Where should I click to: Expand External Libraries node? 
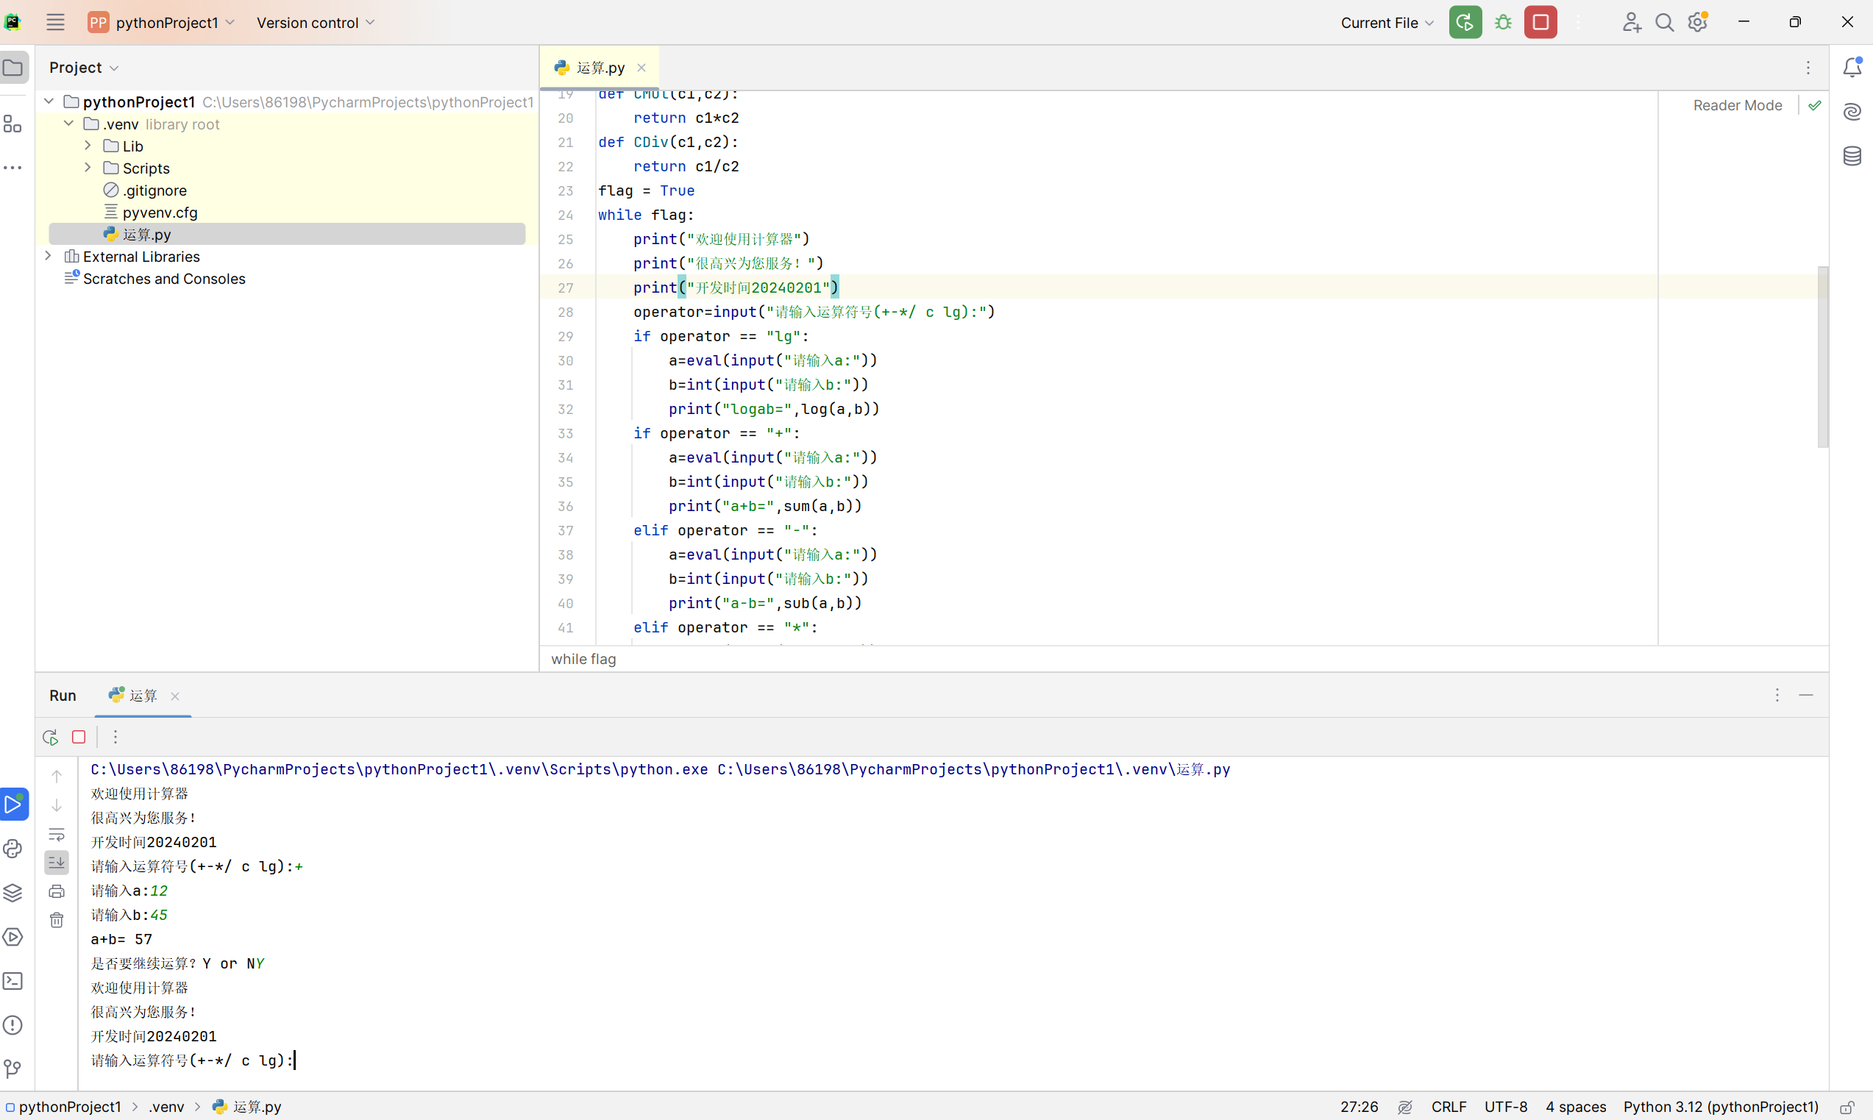coord(49,257)
